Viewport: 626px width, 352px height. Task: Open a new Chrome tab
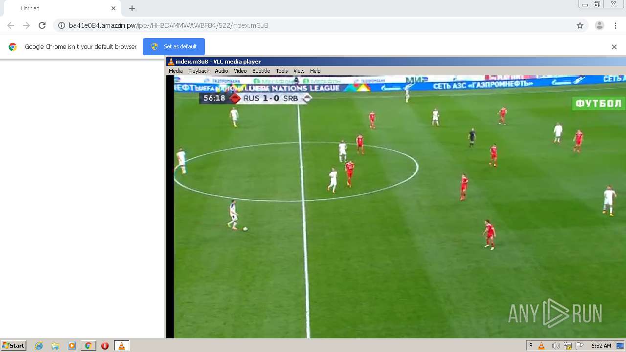click(132, 8)
